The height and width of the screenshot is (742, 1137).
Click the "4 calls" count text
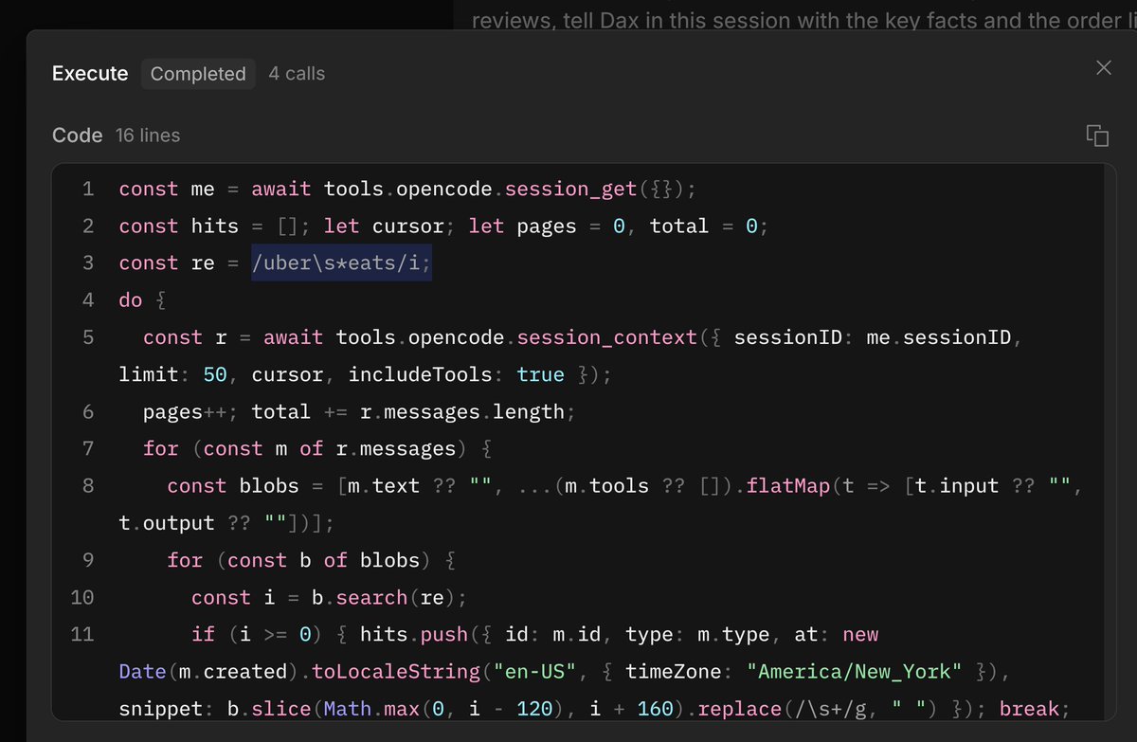pos(297,74)
